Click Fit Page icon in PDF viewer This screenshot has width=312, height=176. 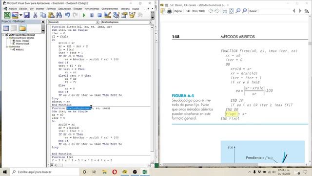coord(231,11)
